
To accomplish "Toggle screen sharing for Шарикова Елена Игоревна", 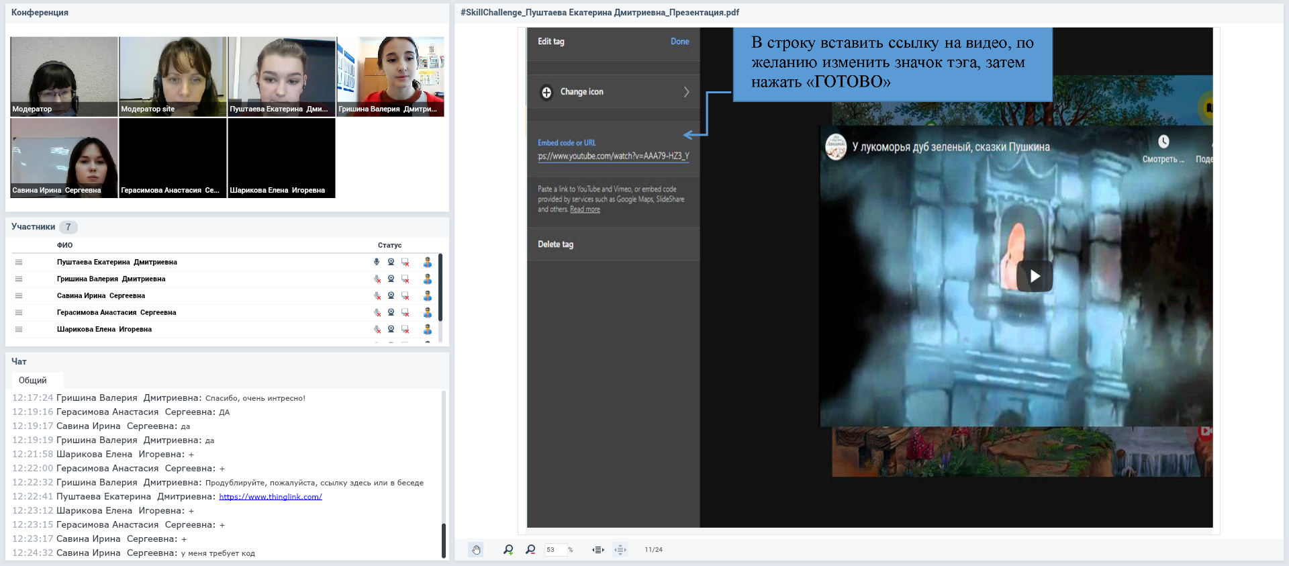I will coord(405,330).
